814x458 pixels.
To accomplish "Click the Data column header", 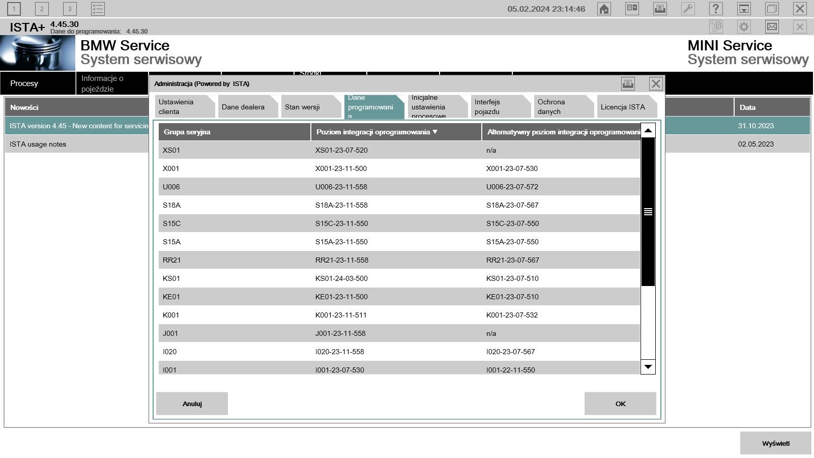I will point(772,107).
